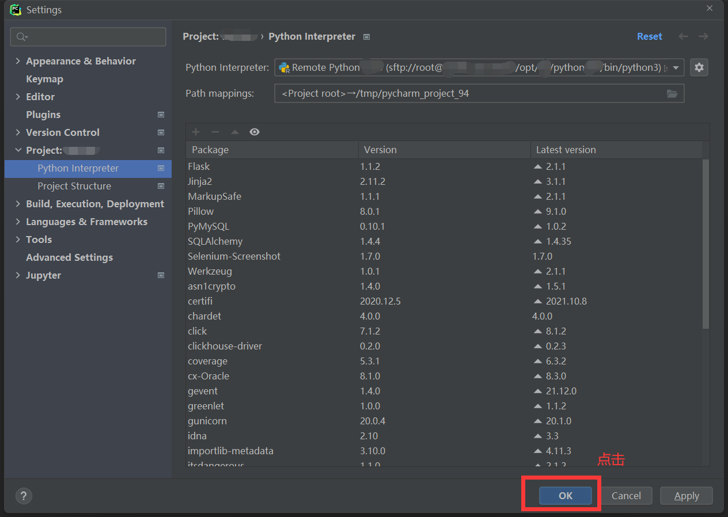This screenshot has height=517, width=728.
Task: Select the asn1crypto package row
Action: [x=444, y=286]
